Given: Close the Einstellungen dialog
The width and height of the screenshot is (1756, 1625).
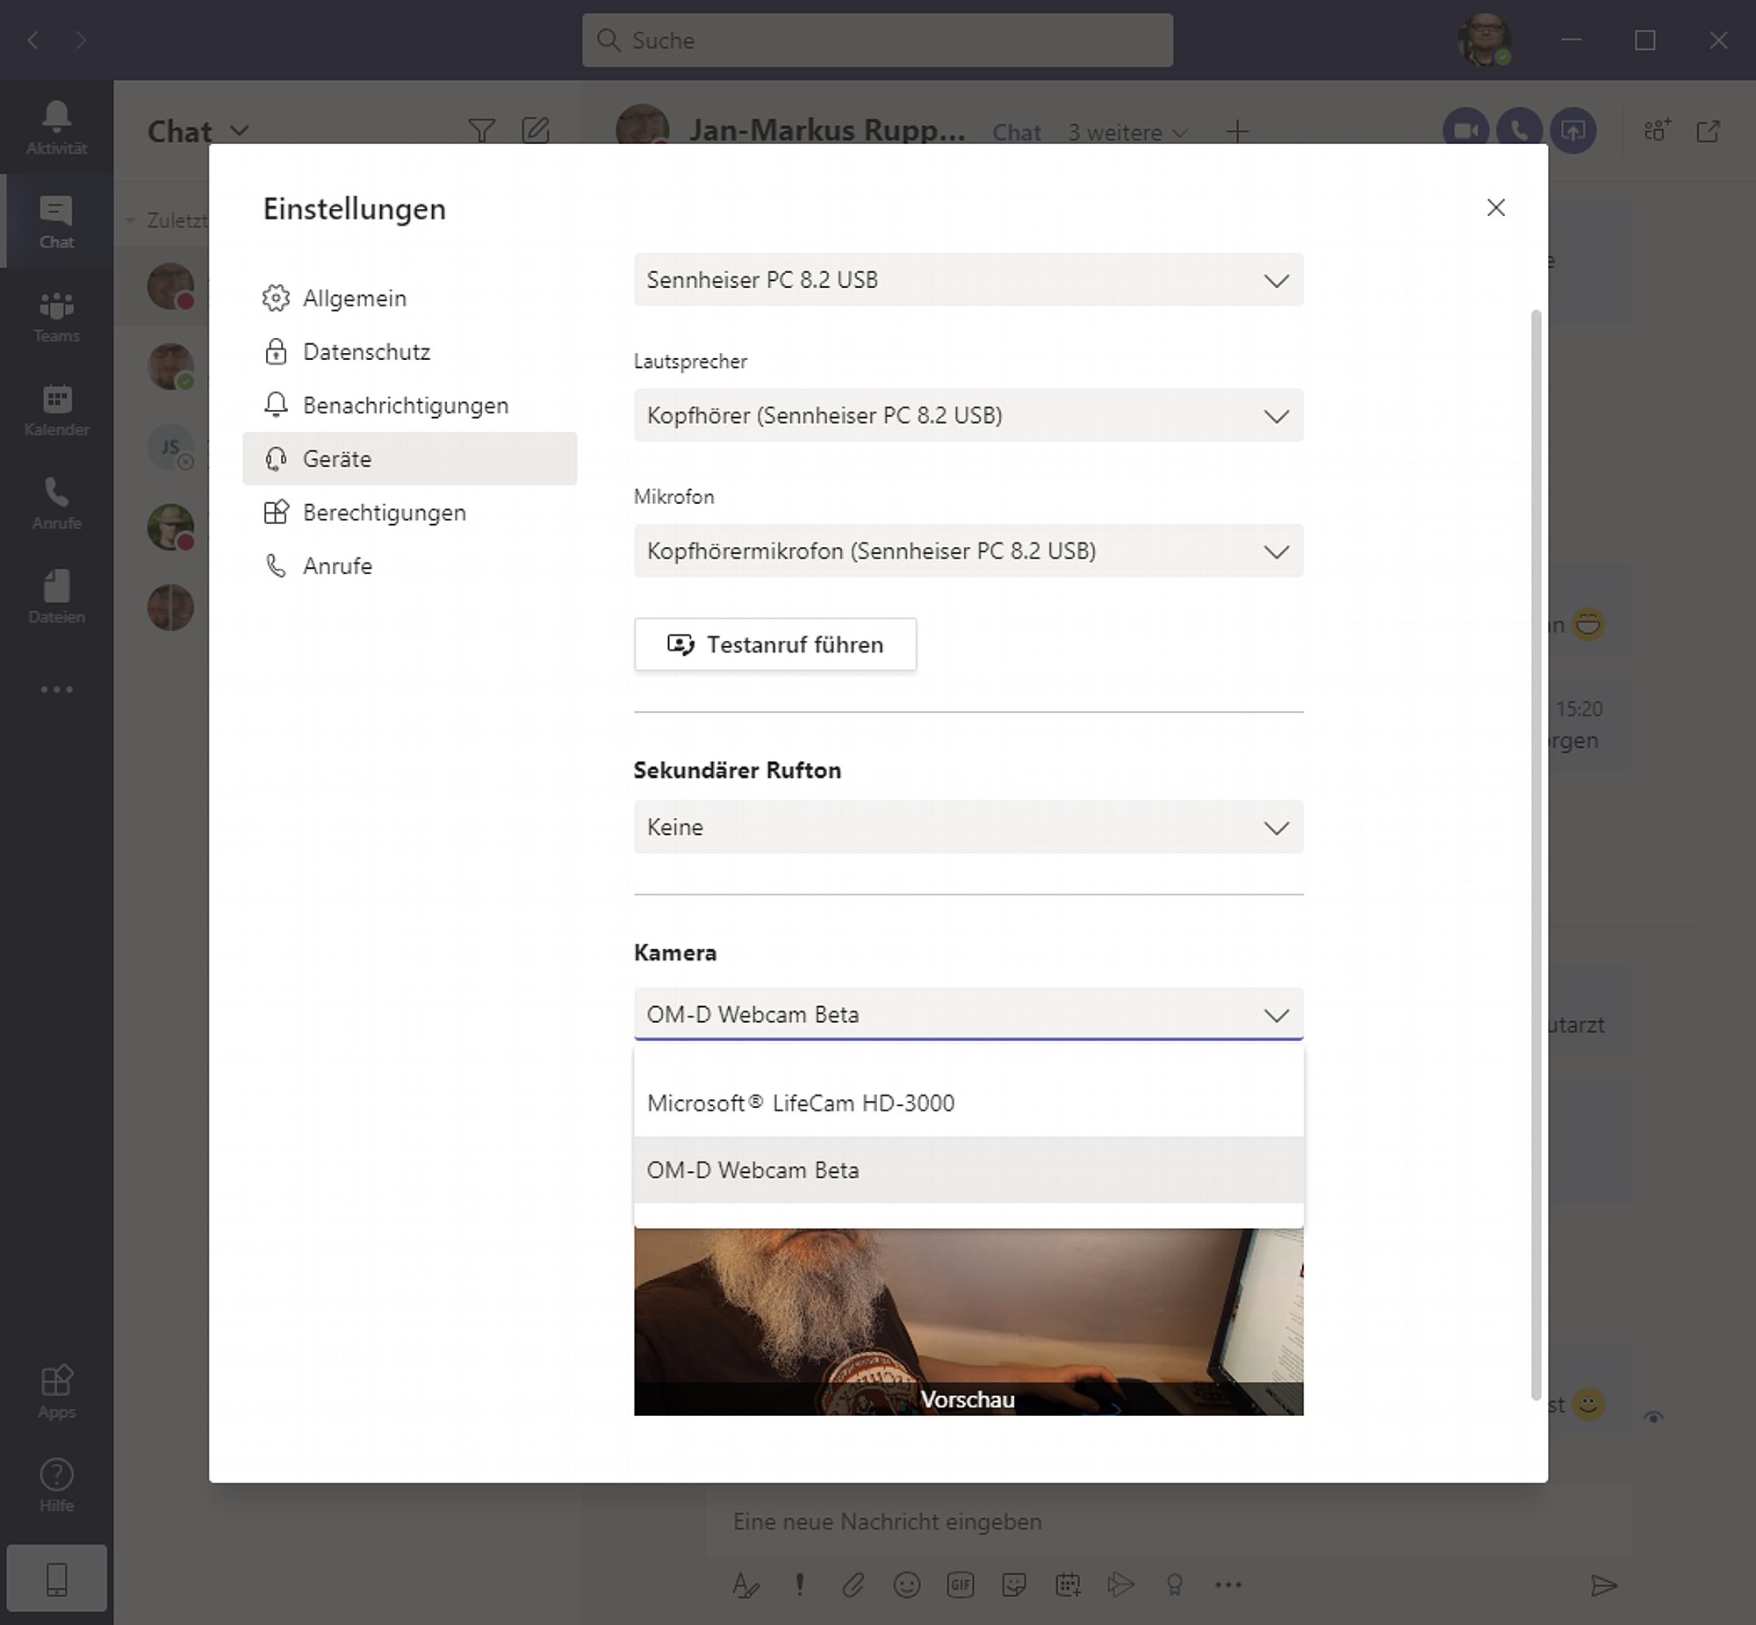Looking at the screenshot, I should [1496, 207].
